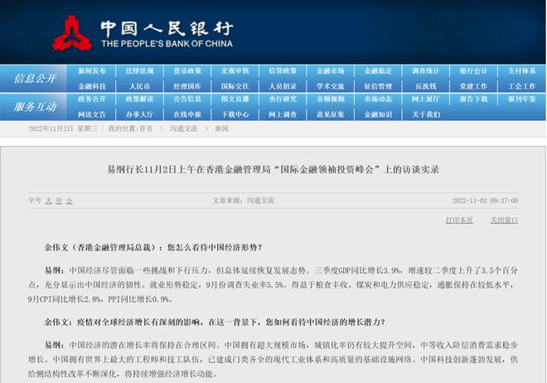Navigate to 金融市场
547x383 pixels.
click(x=331, y=71)
